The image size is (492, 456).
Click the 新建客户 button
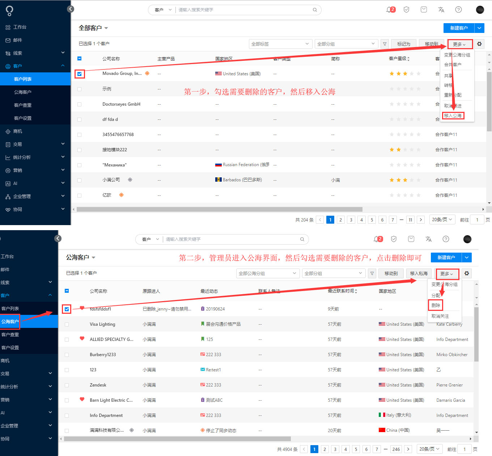click(458, 28)
